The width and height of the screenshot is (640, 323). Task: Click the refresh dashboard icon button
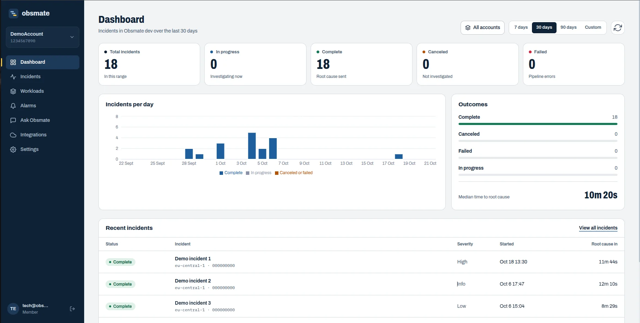point(618,28)
